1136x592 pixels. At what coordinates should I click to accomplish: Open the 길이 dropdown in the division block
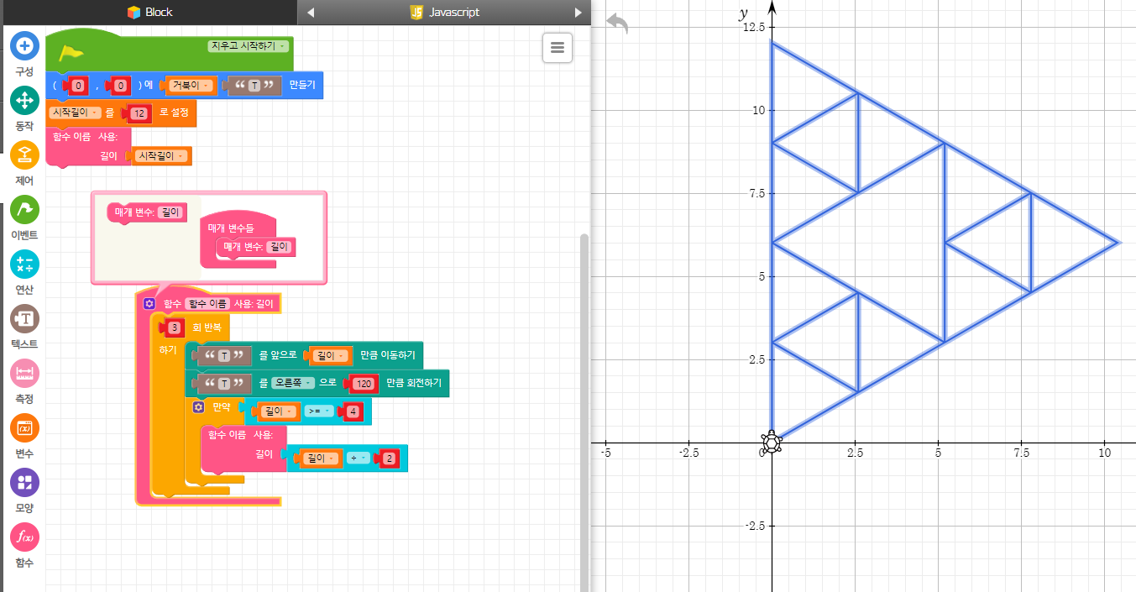pyautogui.click(x=322, y=458)
